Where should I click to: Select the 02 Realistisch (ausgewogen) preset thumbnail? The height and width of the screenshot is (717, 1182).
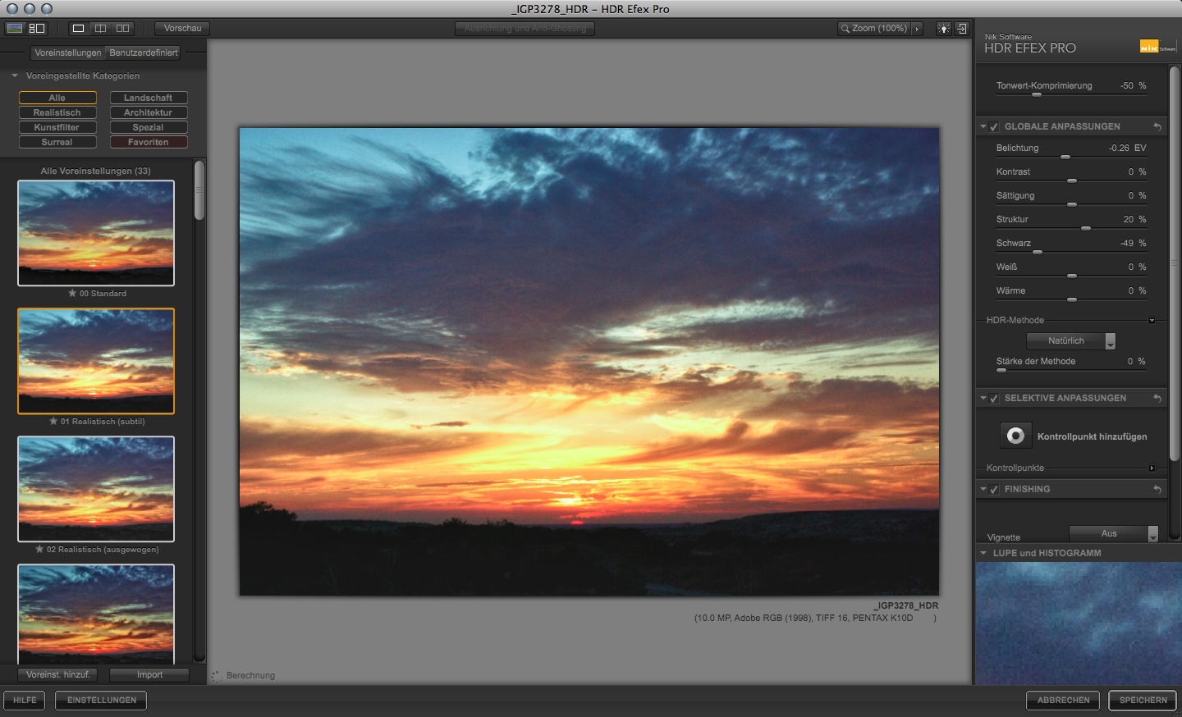(x=96, y=489)
